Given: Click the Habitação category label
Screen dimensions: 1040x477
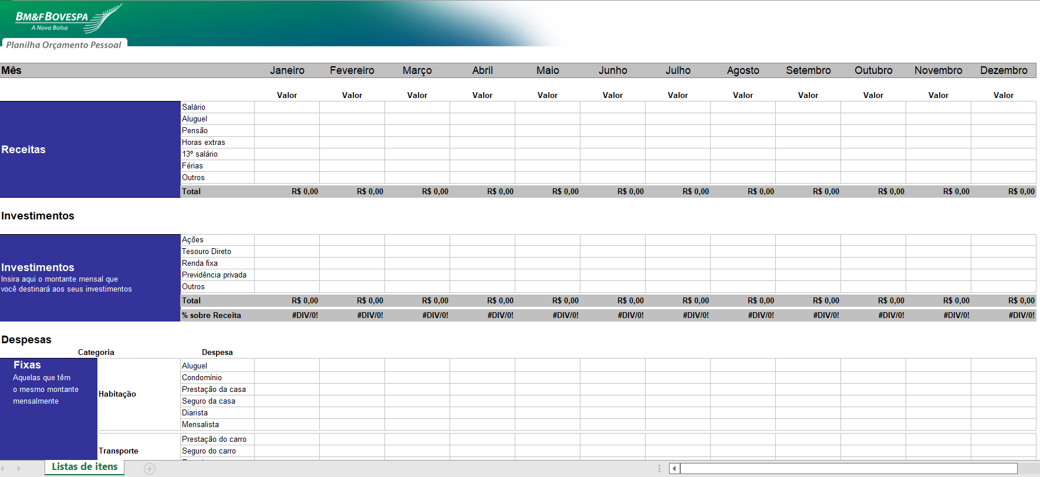Looking at the screenshot, I should (x=117, y=394).
